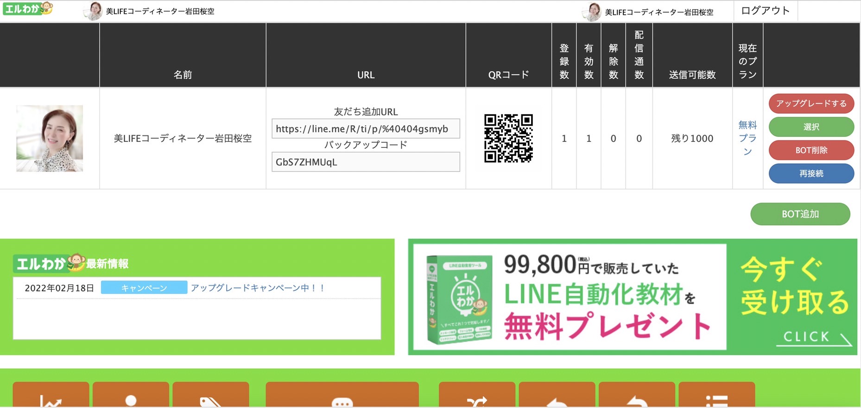The height and width of the screenshot is (408, 861).
Task: Click the アップグレードする button
Action: [x=811, y=103]
